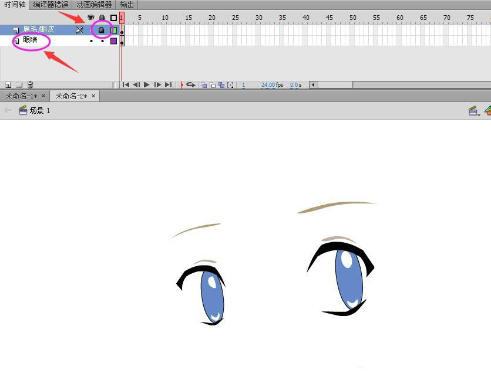The image size is (491, 377).
Task: Toggle visibility dot of 眼睛 layer
Action: point(91,41)
